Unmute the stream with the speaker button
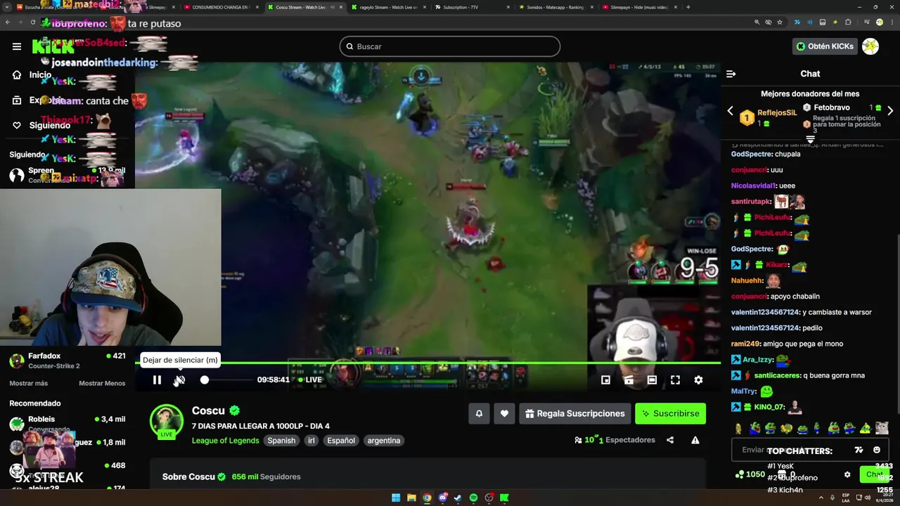This screenshot has width=900, height=506. pos(180,379)
